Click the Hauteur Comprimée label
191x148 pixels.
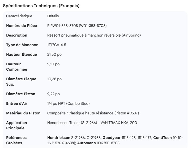tap(17, 67)
